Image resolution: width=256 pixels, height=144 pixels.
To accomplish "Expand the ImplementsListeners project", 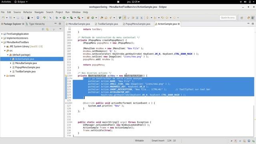I will pos(2,38).
